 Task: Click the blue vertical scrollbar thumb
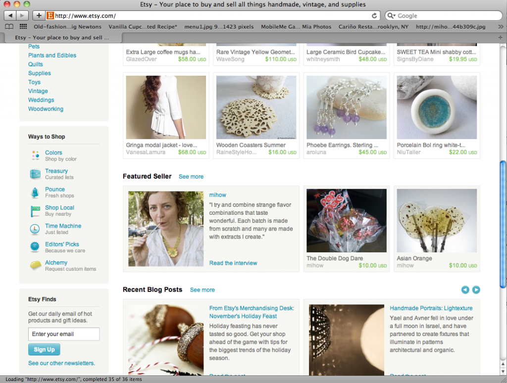pyautogui.click(x=503, y=224)
